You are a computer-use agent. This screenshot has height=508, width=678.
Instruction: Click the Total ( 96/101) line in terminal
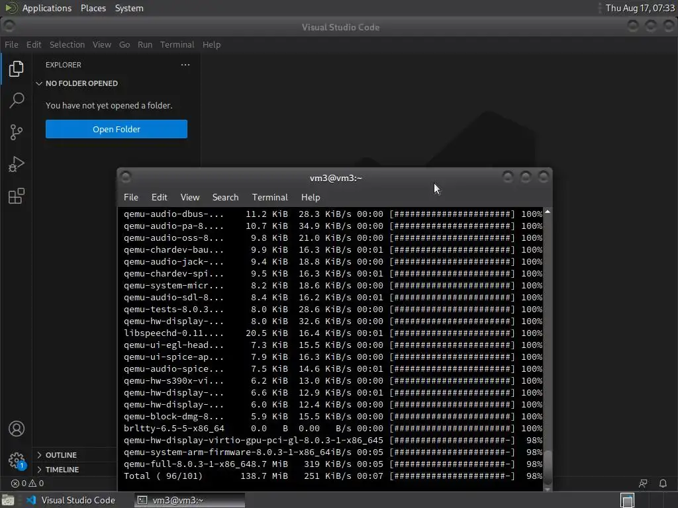[333, 476]
